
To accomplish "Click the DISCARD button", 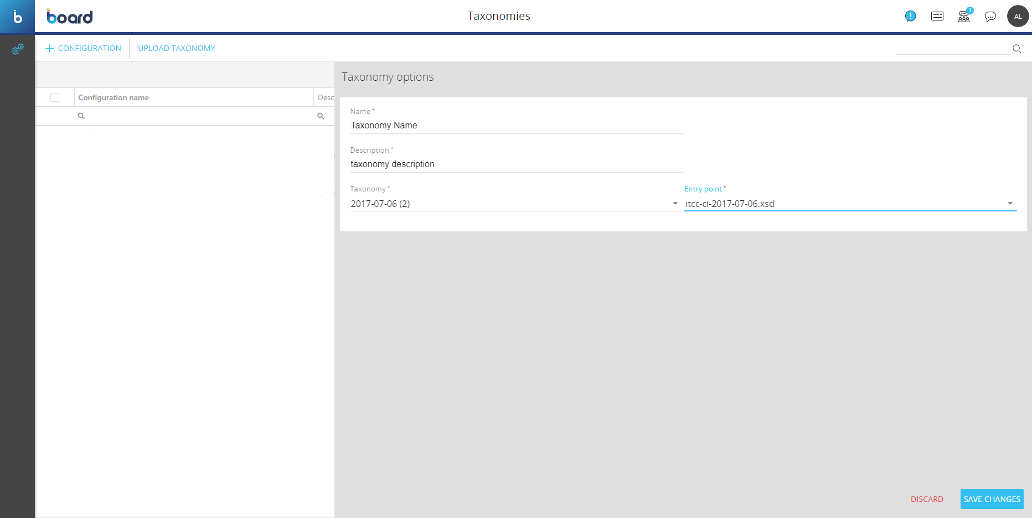I will click(x=927, y=499).
